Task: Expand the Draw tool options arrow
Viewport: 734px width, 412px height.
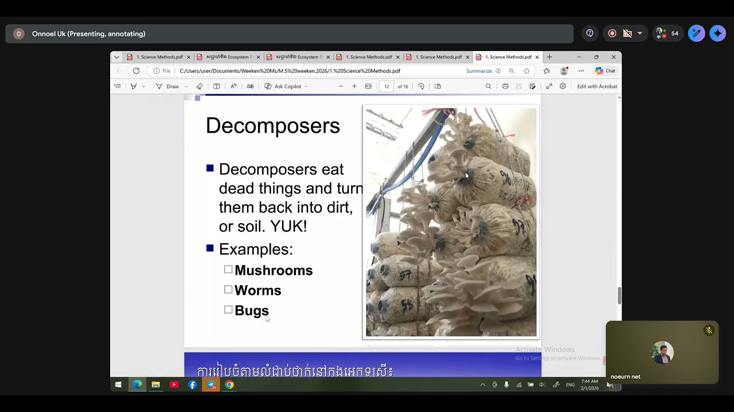Action: pyautogui.click(x=186, y=86)
